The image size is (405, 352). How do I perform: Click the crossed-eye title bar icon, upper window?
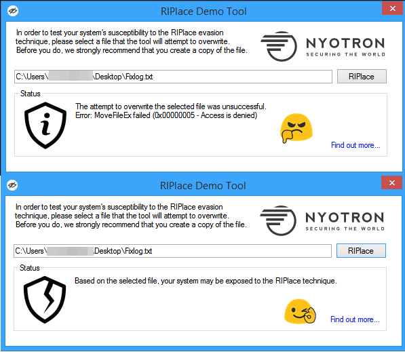13,11
